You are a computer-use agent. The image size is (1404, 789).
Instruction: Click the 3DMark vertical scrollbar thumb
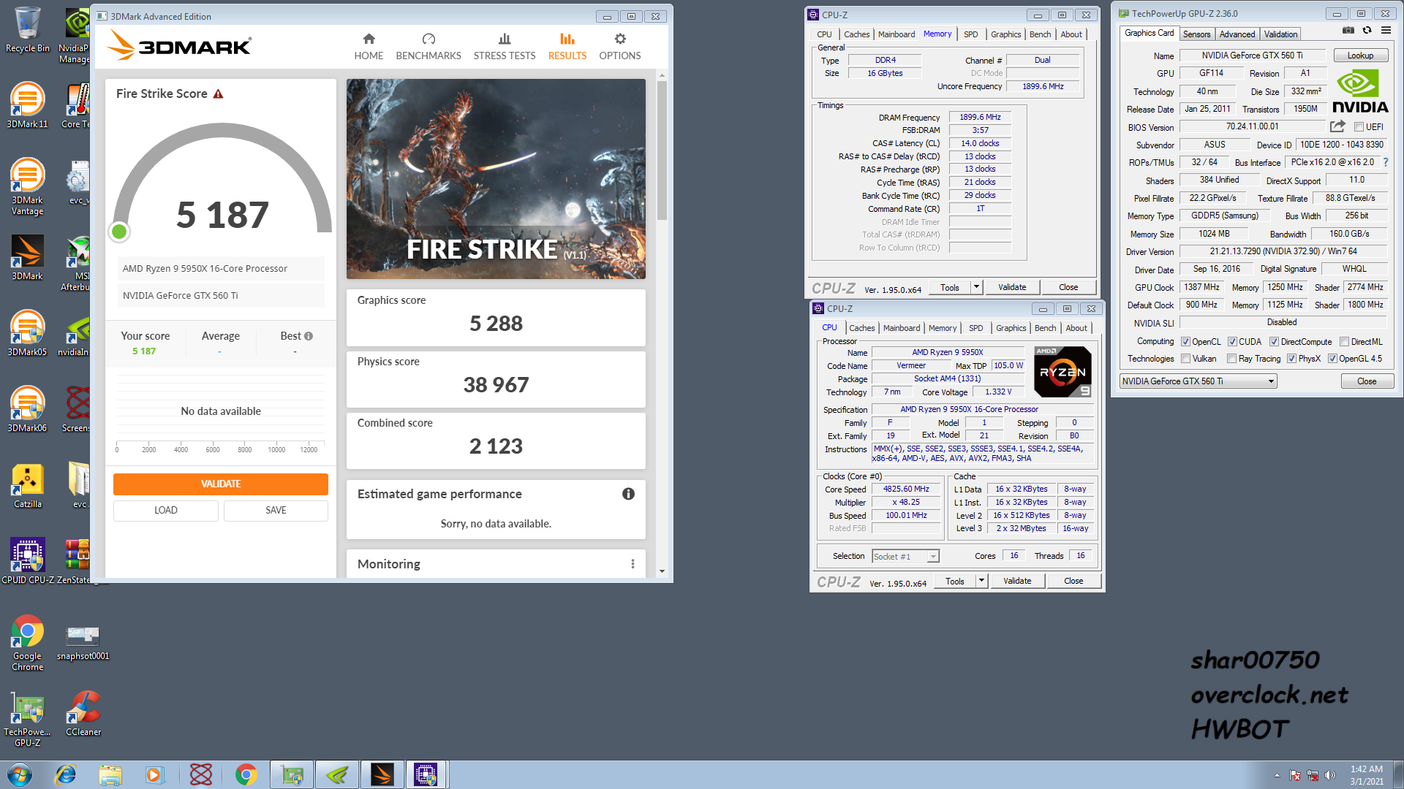(662, 150)
